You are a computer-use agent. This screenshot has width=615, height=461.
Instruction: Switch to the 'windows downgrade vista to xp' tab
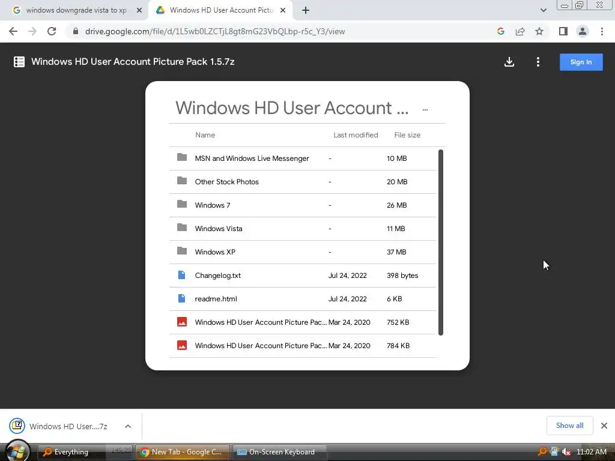tap(73, 10)
